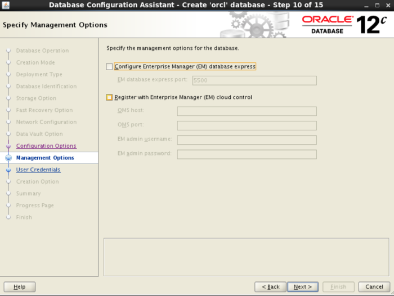Proceed with the Next button
The image size is (394, 296).
(303, 286)
